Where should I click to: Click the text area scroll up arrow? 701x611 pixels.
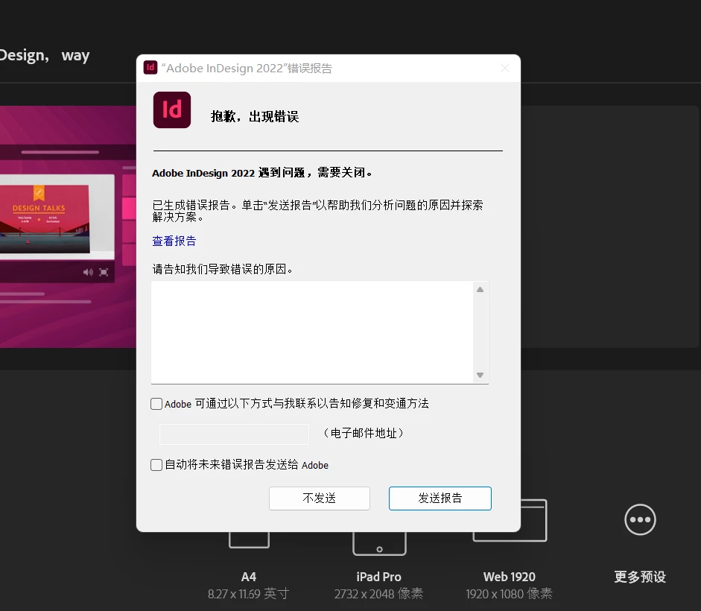[x=480, y=289]
